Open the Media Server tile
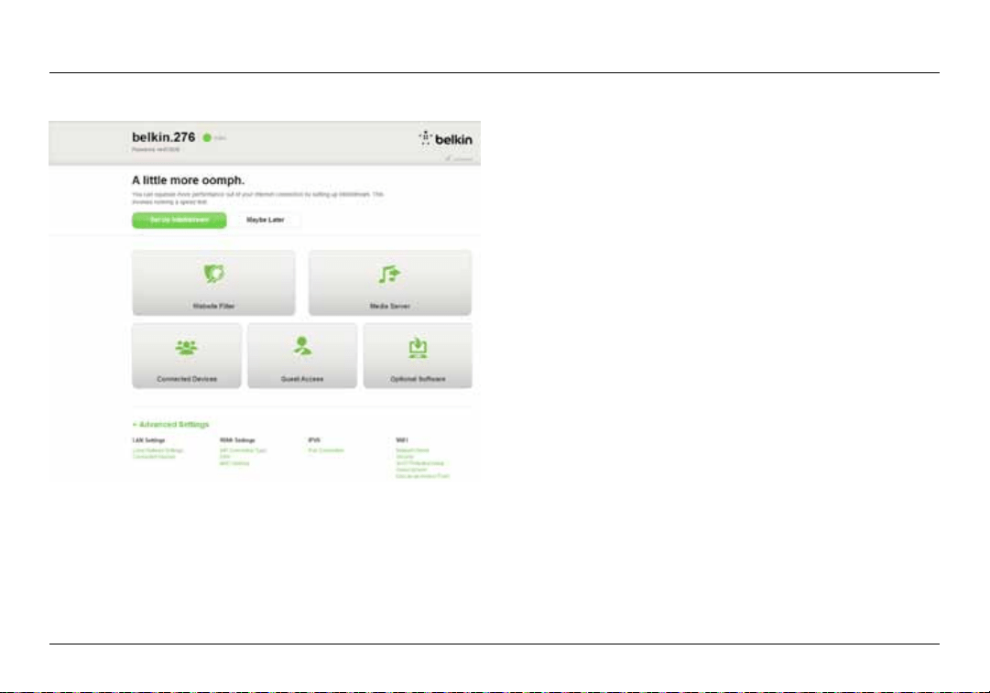990x693 pixels. point(389,283)
